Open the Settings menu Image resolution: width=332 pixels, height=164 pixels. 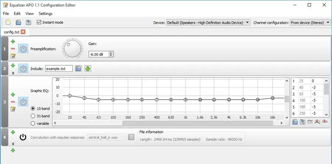(x=45, y=14)
